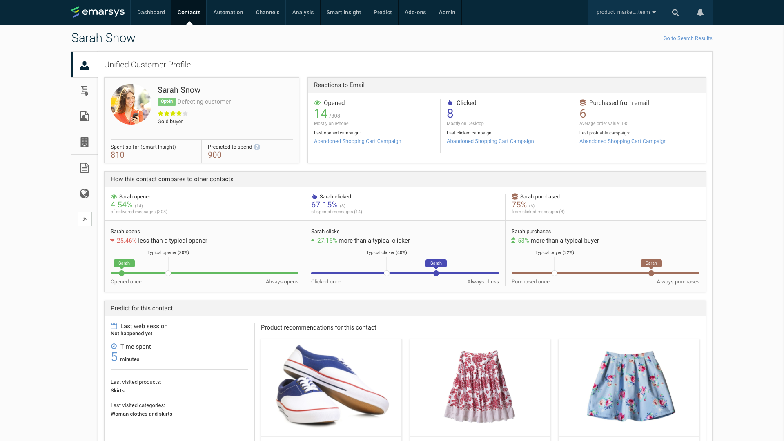Open last opened Abandoned Shopping Cart Campaign
This screenshot has width=784, height=441.
357,141
